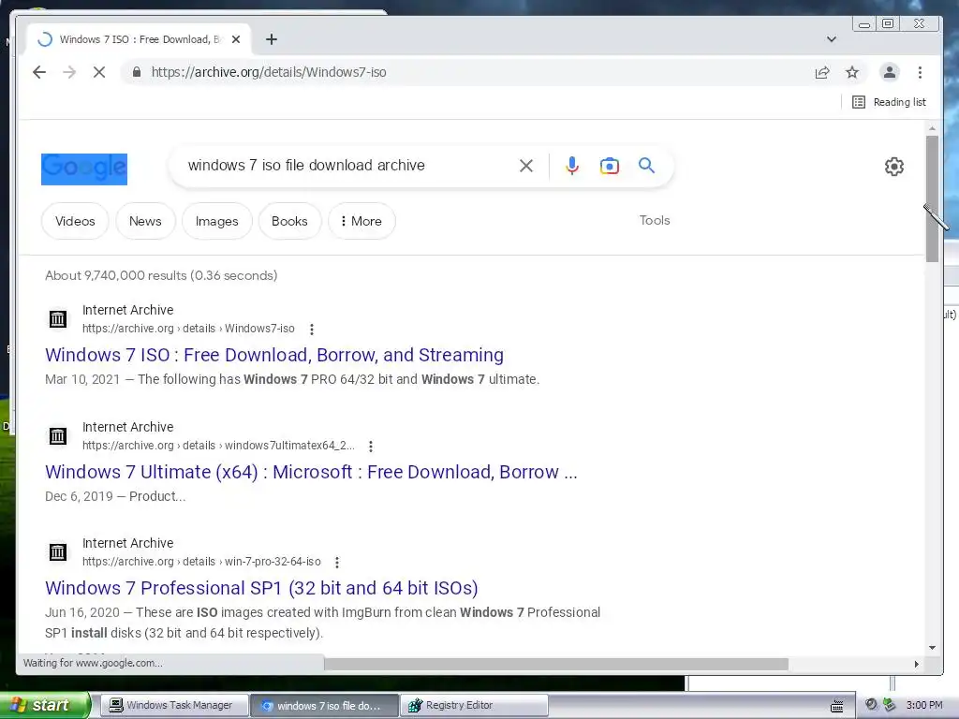Focus the Google search query field

point(348,166)
